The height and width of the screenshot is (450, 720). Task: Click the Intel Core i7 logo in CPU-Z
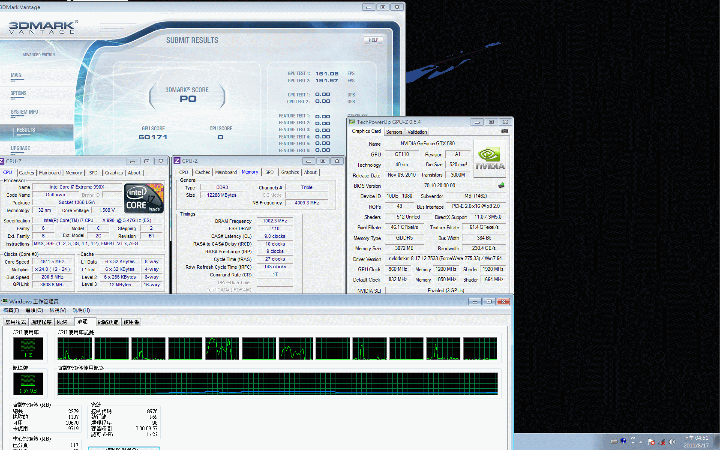click(144, 198)
